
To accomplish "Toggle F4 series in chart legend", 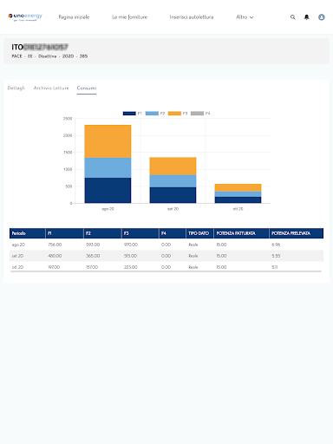I will point(200,114).
